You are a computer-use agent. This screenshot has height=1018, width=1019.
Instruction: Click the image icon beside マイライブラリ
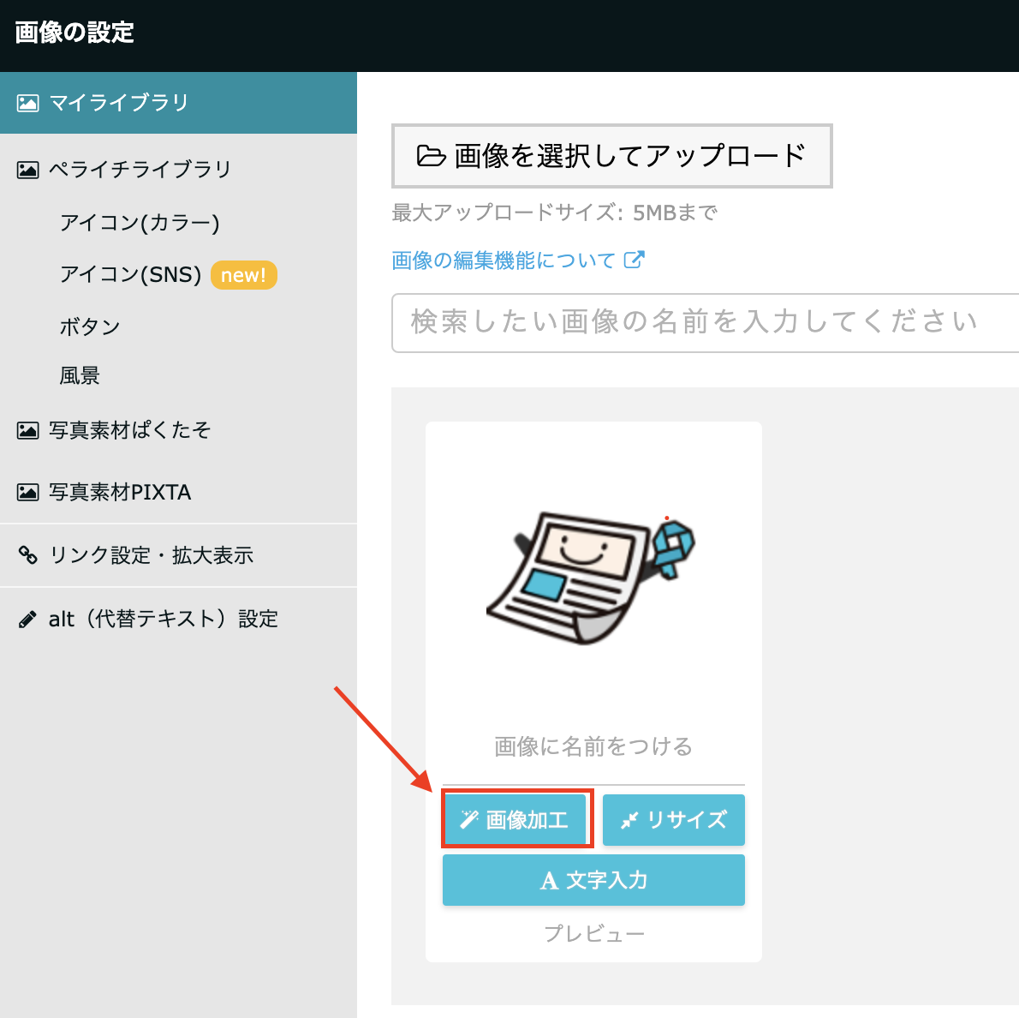[27, 104]
